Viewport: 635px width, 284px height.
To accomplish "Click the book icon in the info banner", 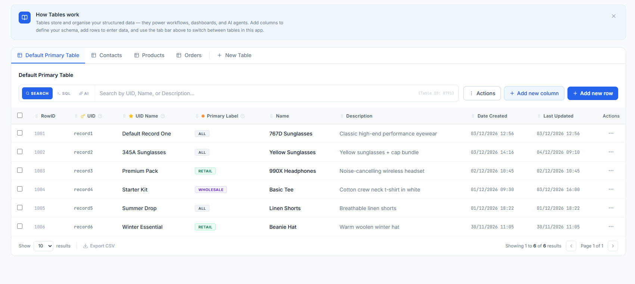I will [x=25, y=18].
